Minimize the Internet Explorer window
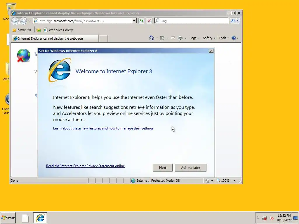This screenshot has width=299, height=224. [x=229, y=13]
